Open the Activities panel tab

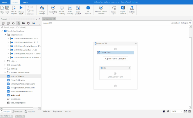coord(30,112)
